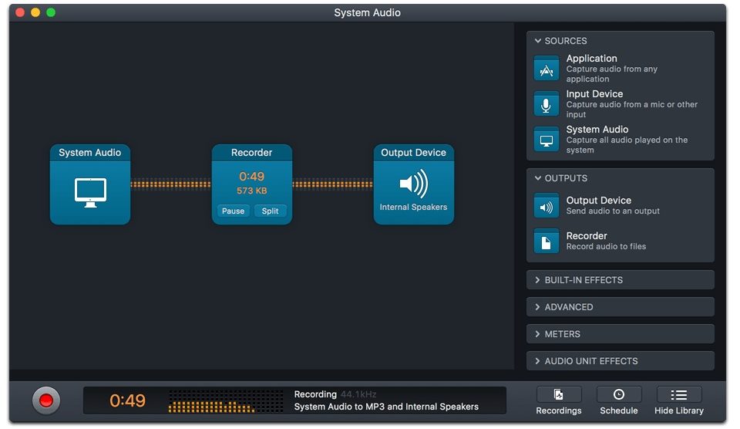740x429 pixels.
Task: Click the System Audio monitor icon in library
Action: pyautogui.click(x=547, y=140)
